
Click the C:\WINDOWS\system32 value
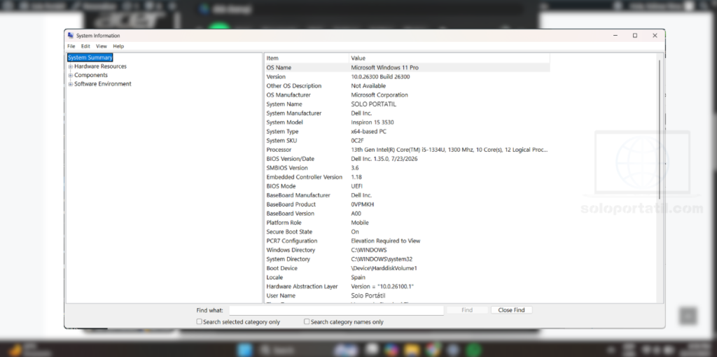pyautogui.click(x=382, y=259)
